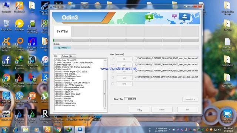Click the SYSTEM flashing progress bar
The width and height of the screenshot is (237, 133).
[x=62, y=40]
